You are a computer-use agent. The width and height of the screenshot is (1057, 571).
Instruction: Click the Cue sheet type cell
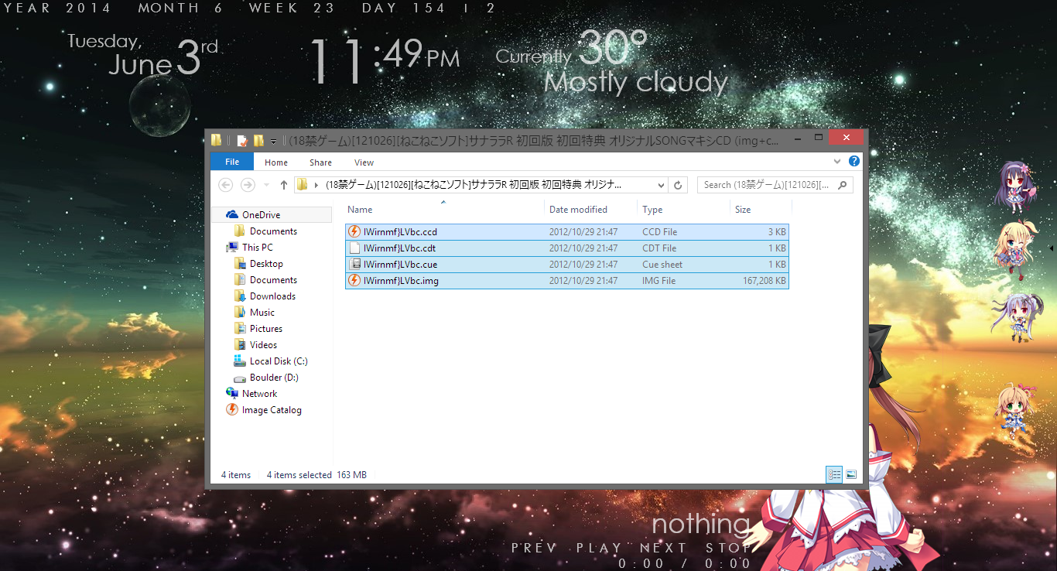pyautogui.click(x=662, y=265)
